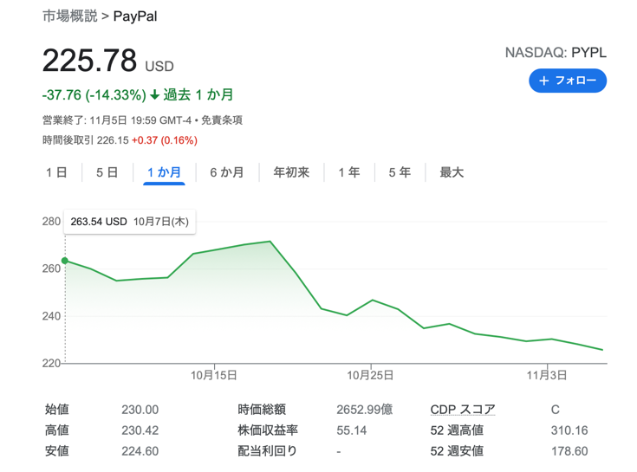Viewport: 637px width, 472px height.
Task: Click the 52 週高値 value 310.16
Action: click(x=569, y=430)
